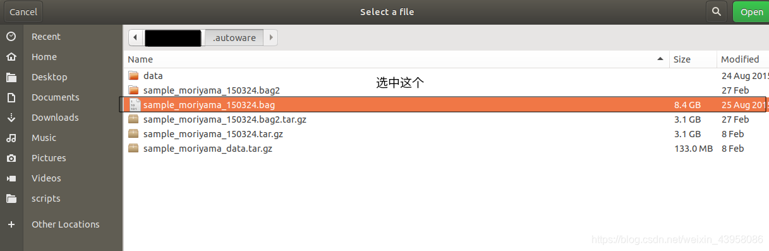This screenshot has height=251, width=769.
Task: Select sample_moriyama_150324.bag file
Action: click(x=446, y=105)
